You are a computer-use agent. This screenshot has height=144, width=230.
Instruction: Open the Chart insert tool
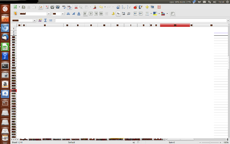pos(135,7)
